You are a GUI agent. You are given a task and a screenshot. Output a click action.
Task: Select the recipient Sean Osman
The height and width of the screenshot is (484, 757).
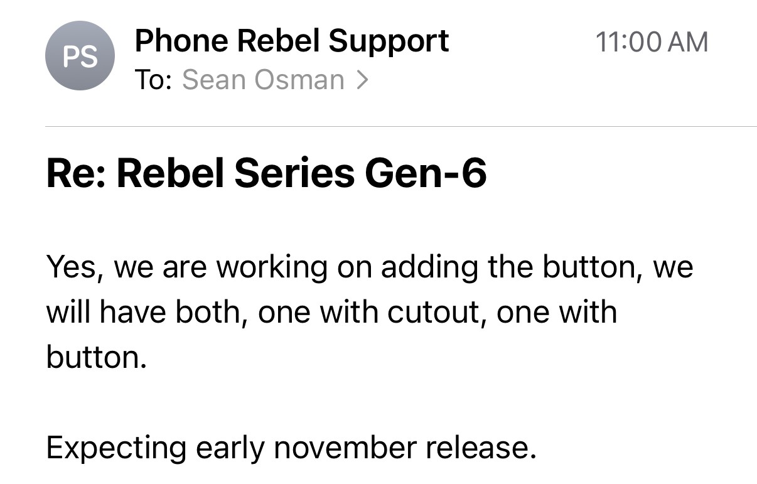point(263,80)
